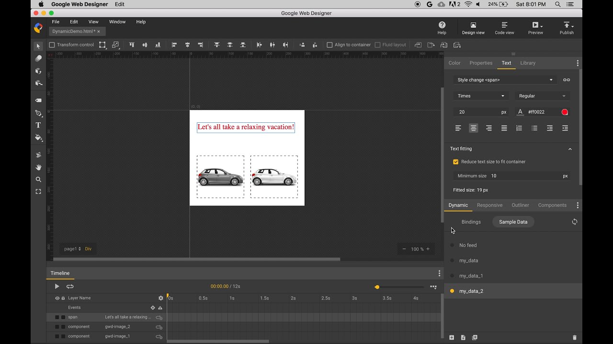The height and width of the screenshot is (344, 613).
Task: Open Code view
Action: pos(504,28)
